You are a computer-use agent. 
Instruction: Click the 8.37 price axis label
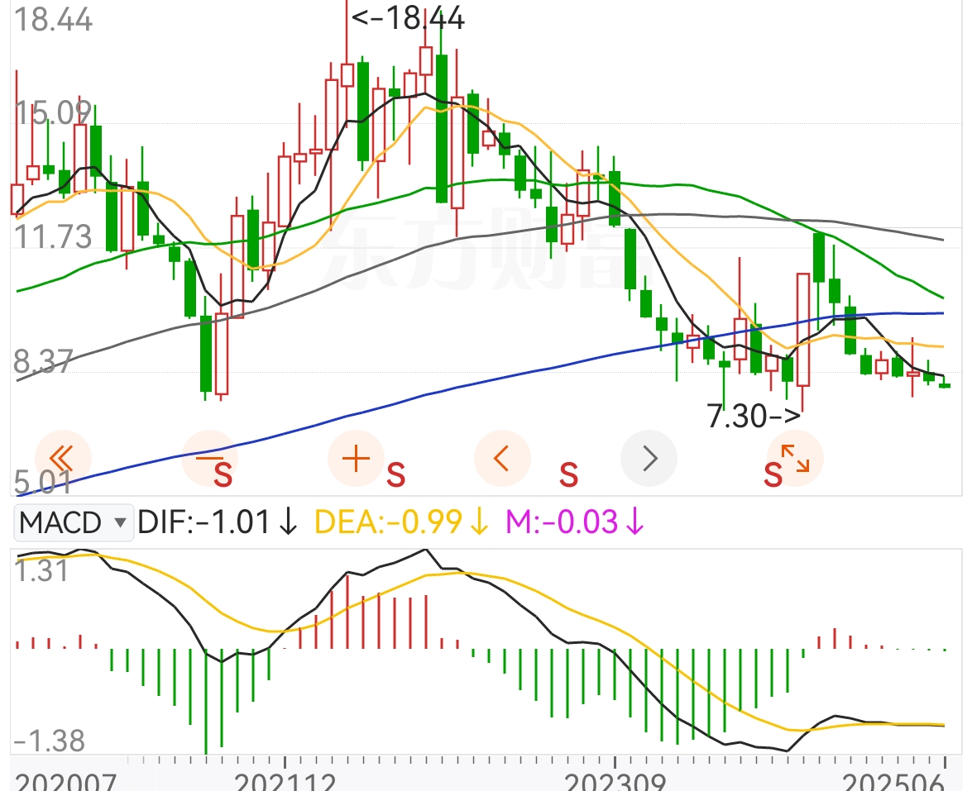[x=43, y=361]
